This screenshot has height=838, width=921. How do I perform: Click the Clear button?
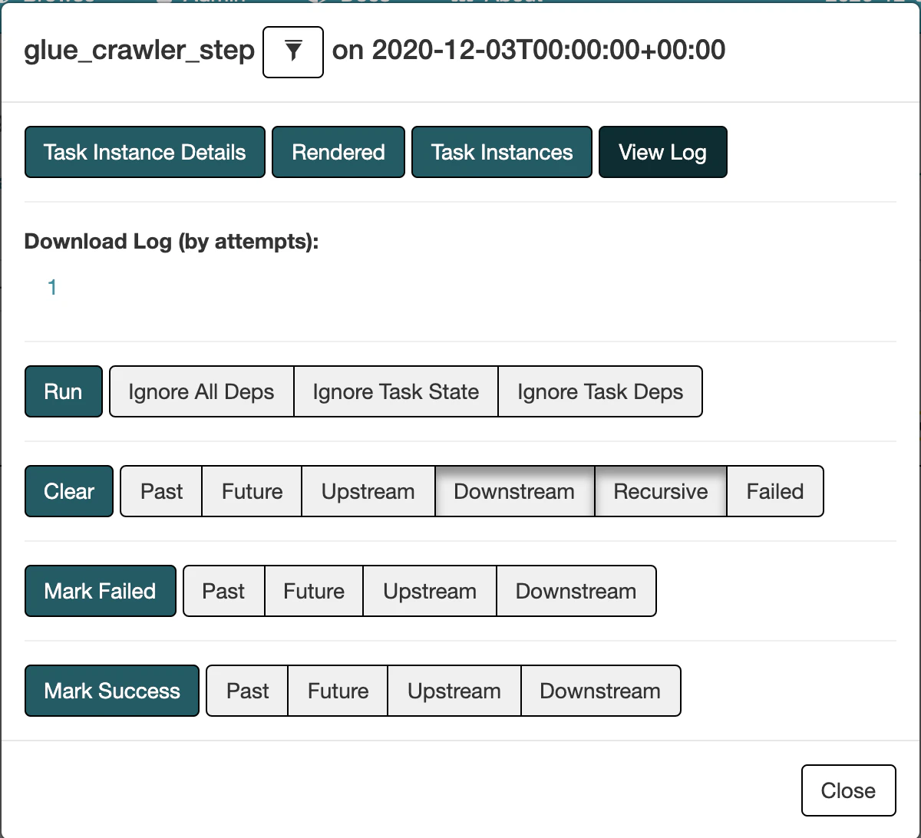coord(69,491)
